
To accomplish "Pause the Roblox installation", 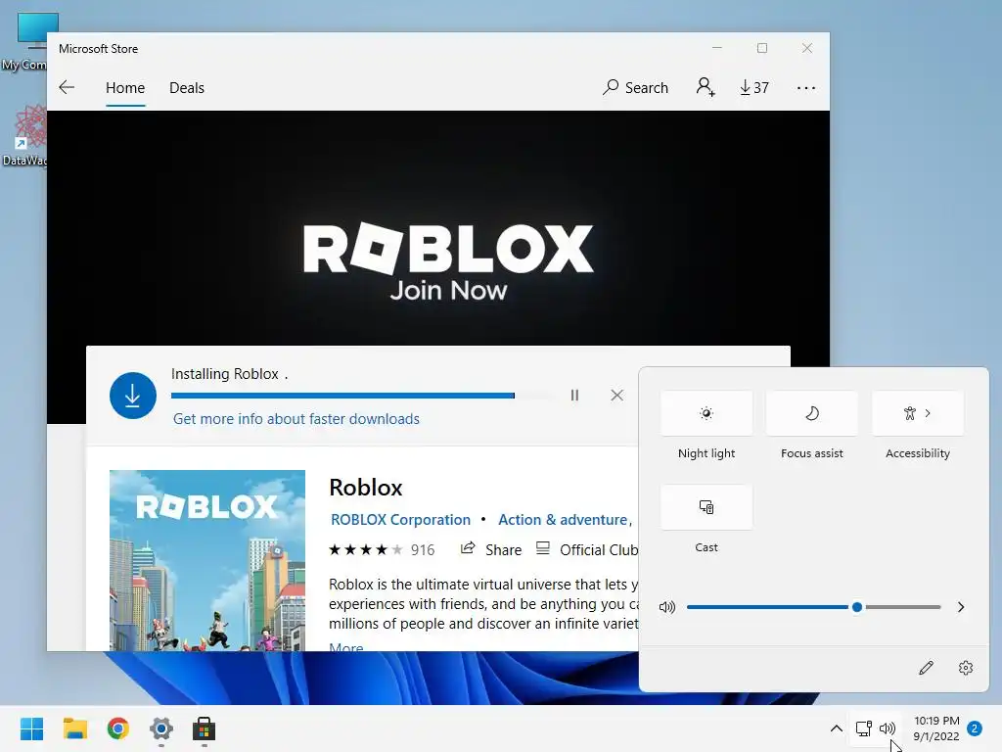I will (x=574, y=396).
